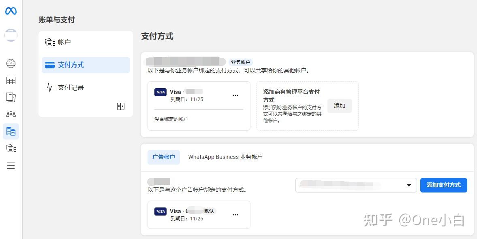477x239 pixels.
Task: Select the highlighted billing coins icon
Action: [x=11, y=131]
